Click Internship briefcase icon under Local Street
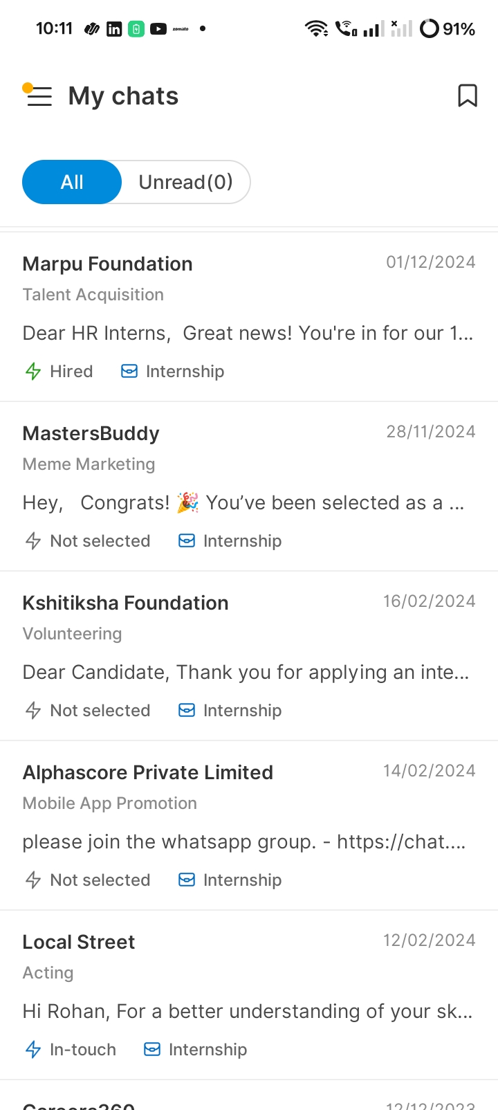Screen dimensions: 498x1110 [152, 1050]
